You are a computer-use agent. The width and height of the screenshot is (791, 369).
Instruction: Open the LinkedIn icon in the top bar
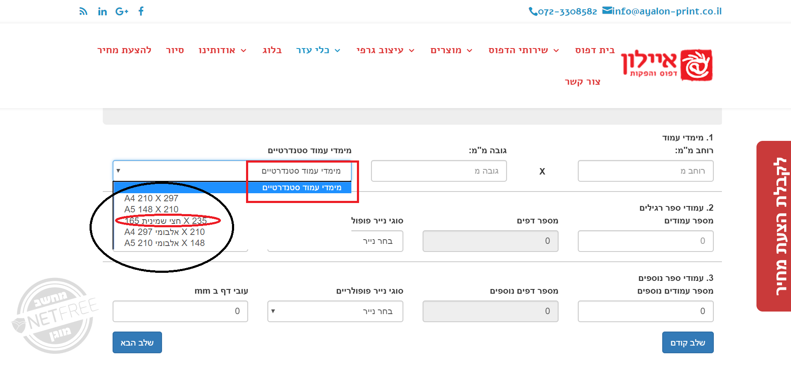102,11
